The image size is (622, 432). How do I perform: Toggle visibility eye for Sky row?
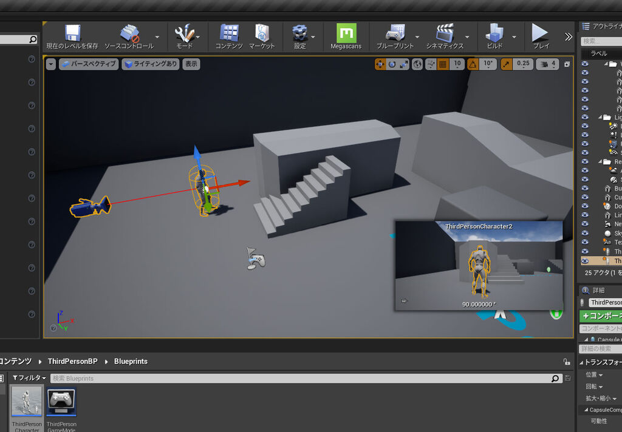coord(585,232)
